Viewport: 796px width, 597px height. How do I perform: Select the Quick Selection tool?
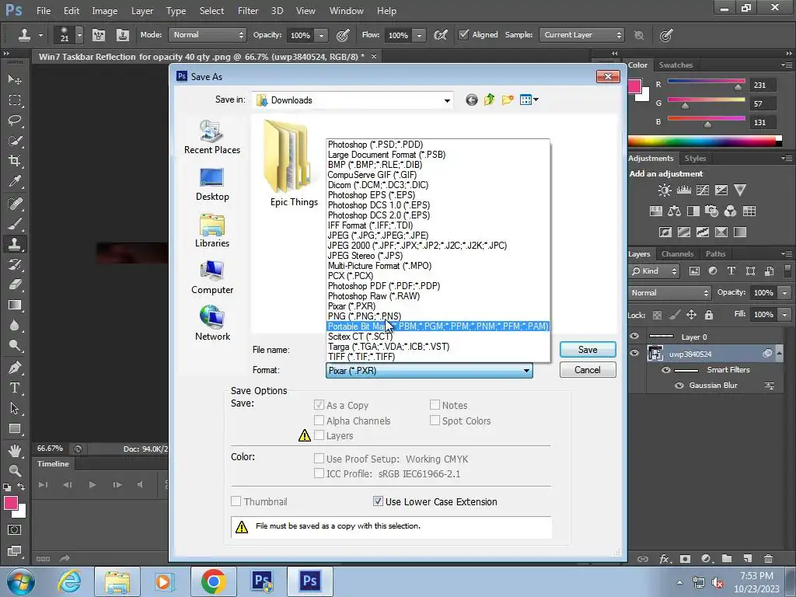(x=15, y=141)
